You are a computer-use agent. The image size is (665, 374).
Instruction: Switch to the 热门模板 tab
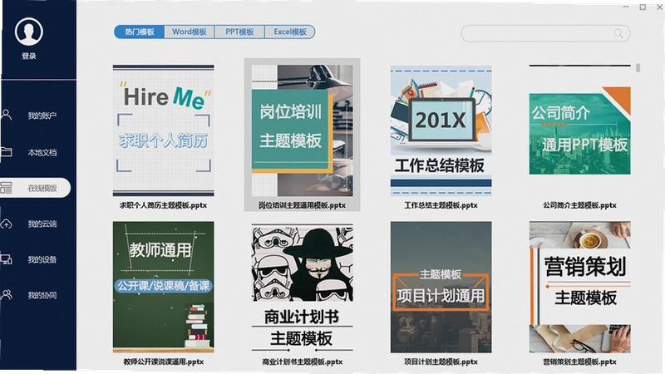(139, 32)
